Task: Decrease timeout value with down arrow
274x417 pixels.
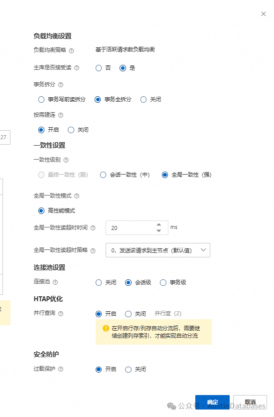Action: tap(159, 231)
